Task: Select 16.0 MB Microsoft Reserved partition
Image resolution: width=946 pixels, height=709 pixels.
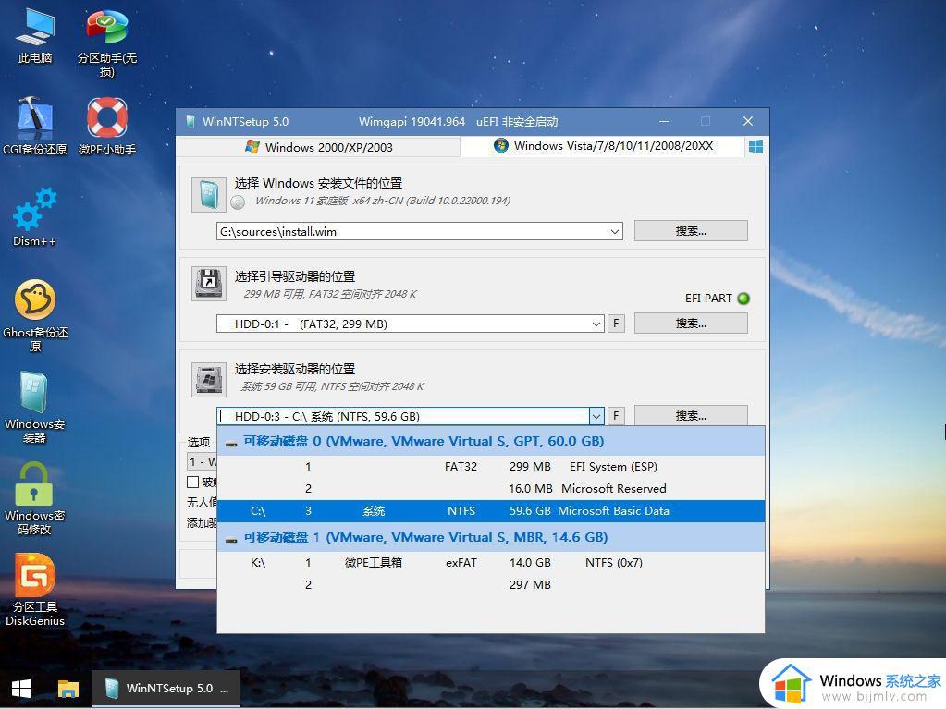Action: click(491, 489)
